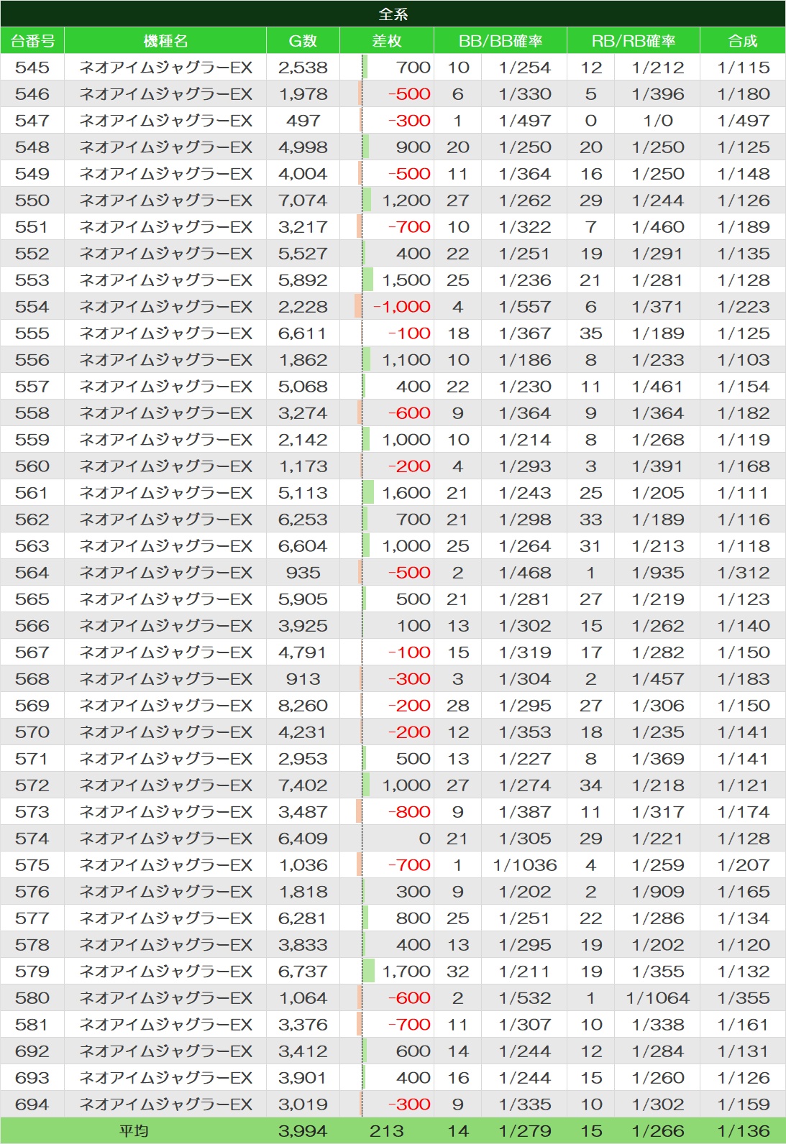Click 差枚 value 1,600 in row 561

tap(406, 493)
